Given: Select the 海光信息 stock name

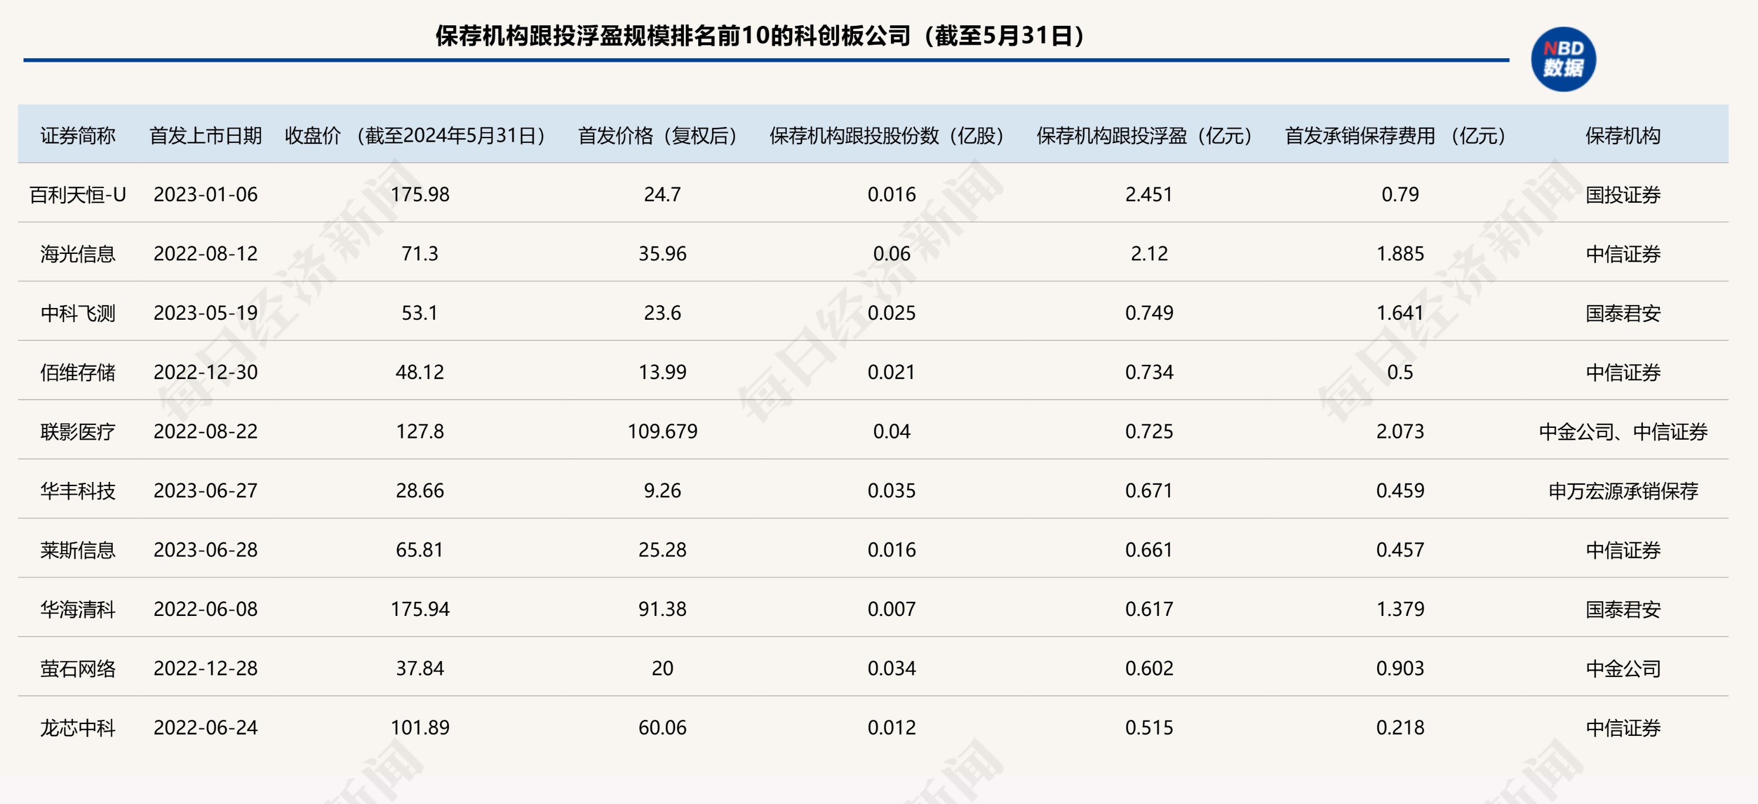Looking at the screenshot, I should click(x=78, y=254).
